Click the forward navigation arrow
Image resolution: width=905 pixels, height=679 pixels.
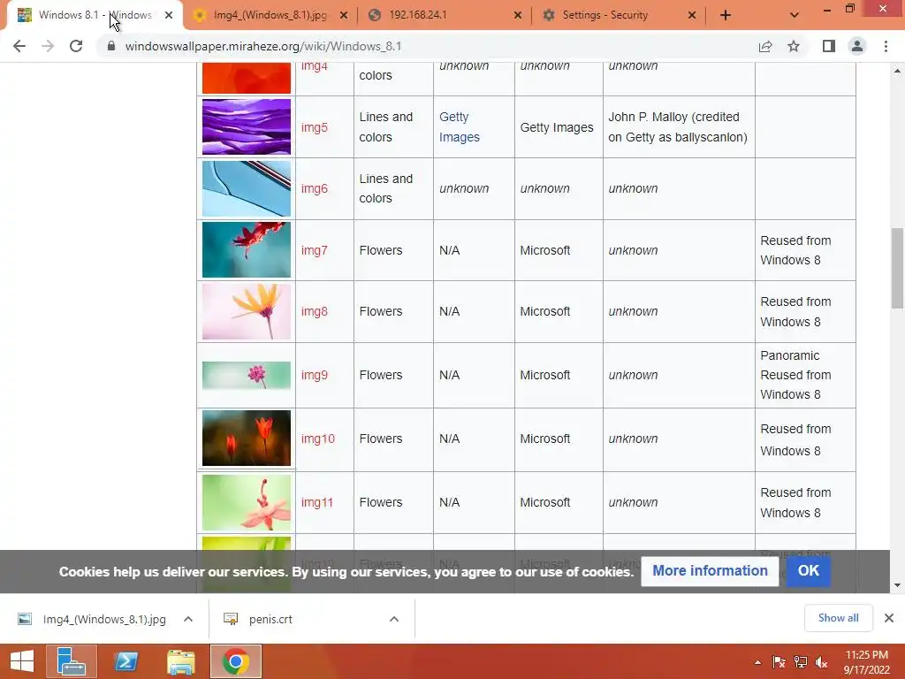(48, 46)
